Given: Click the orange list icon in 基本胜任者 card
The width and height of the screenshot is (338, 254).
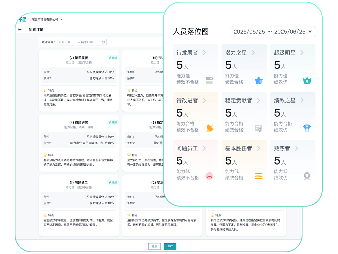Looking at the screenshot, I should (259, 176).
